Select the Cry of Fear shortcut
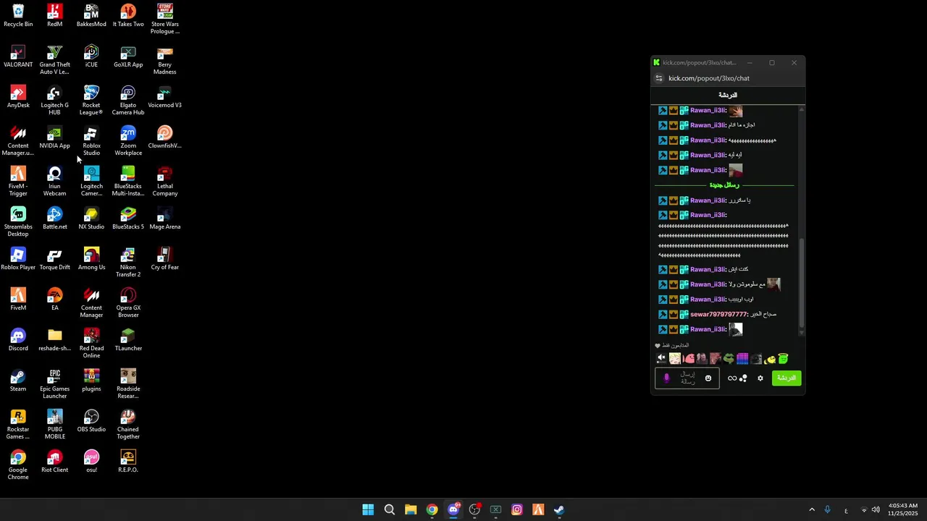927x521 pixels. tap(164, 259)
